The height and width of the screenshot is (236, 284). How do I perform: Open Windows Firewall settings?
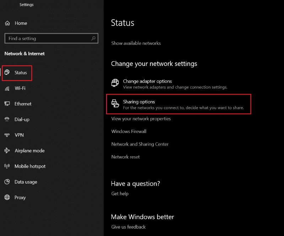(x=129, y=131)
